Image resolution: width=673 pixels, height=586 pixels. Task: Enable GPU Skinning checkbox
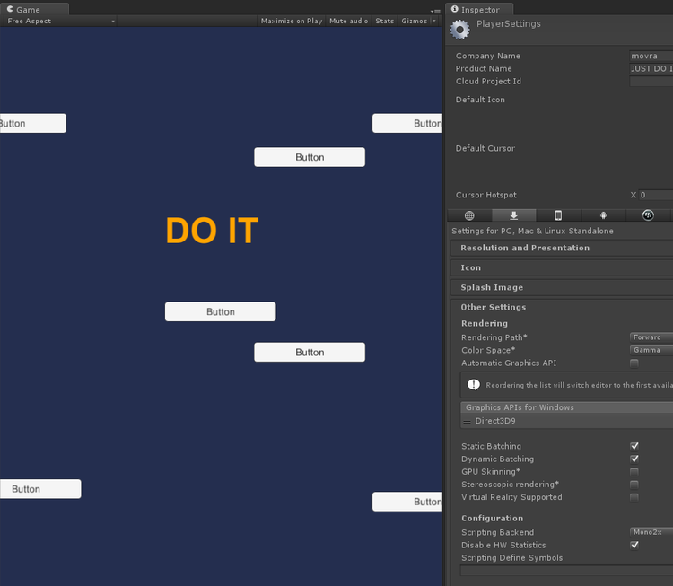pos(634,472)
